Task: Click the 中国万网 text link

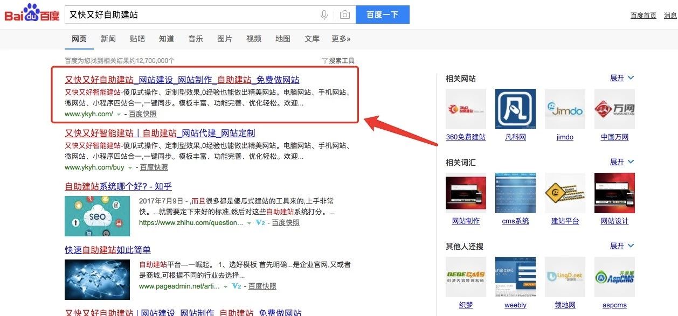Action: coord(614,137)
